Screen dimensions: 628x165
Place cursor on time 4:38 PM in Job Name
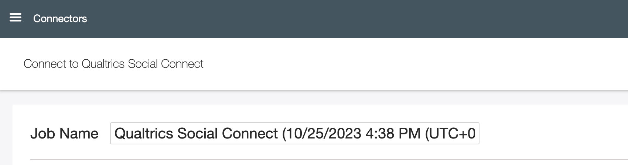(x=393, y=133)
